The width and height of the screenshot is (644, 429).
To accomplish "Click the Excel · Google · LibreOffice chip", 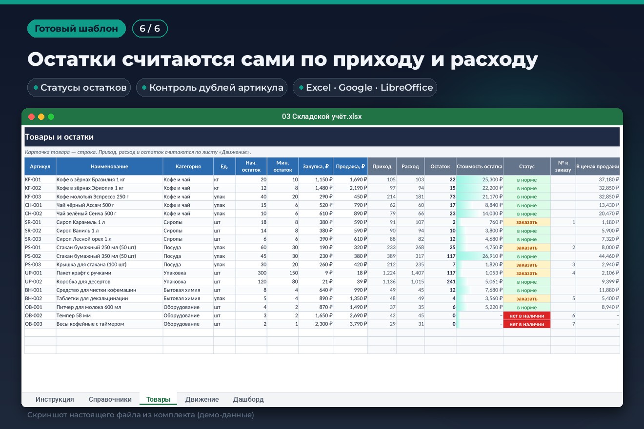I will [365, 88].
